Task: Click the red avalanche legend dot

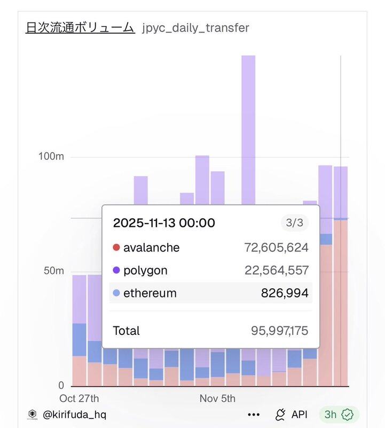Action: click(116, 248)
